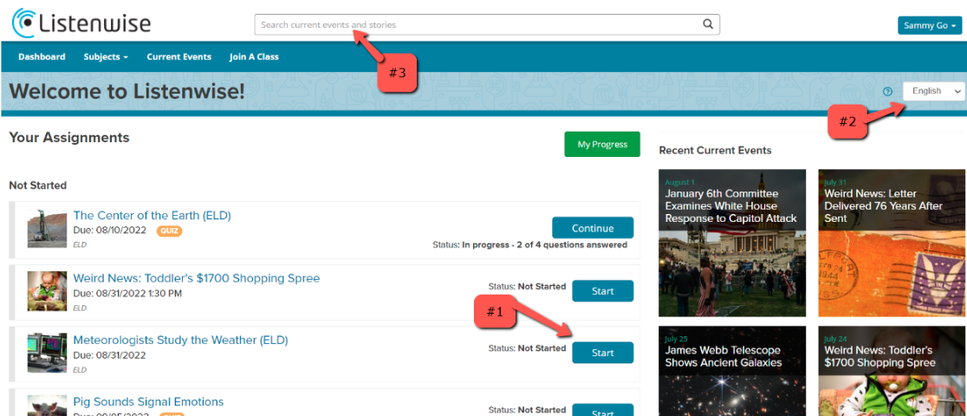The image size is (967, 416).
Task: Open the English language dropdown
Action: coord(934,91)
